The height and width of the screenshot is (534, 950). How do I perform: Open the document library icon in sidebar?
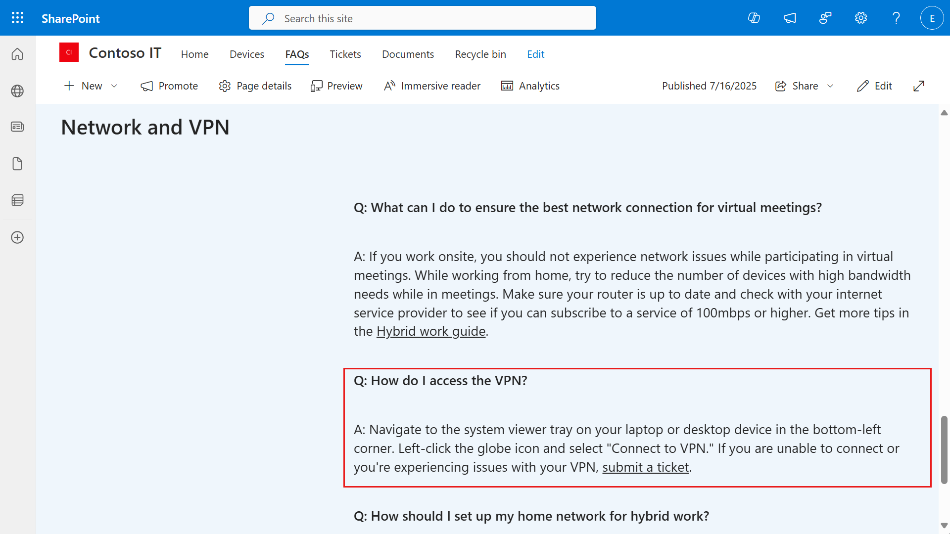pyautogui.click(x=17, y=164)
